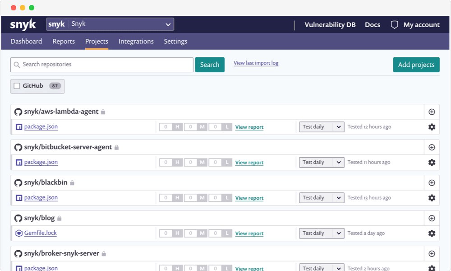This screenshot has width=451, height=271.
Task: Click the snyk/bitbucket-server-agent repository title
Action: (68, 147)
